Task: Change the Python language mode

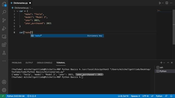Action: pyautogui.click(x=159, y=96)
